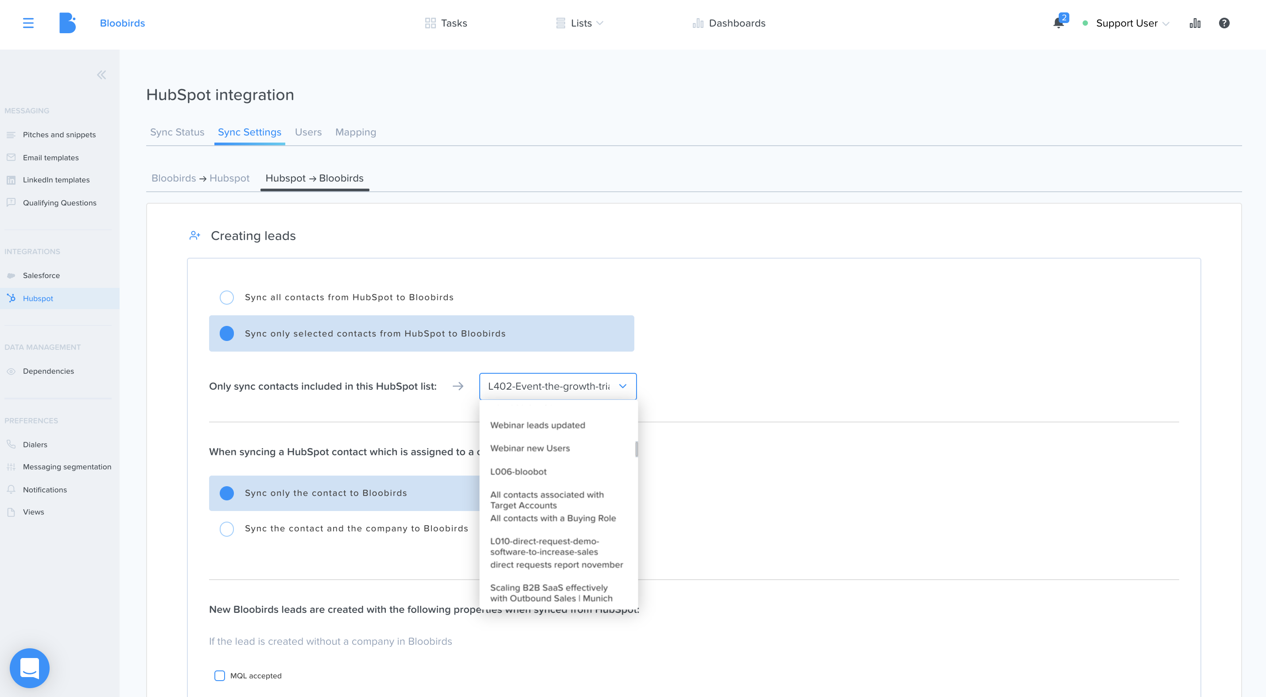Open the bar chart icon in header
Viewport: 1266px width, 697px height.
click(x=1195, y=23)
